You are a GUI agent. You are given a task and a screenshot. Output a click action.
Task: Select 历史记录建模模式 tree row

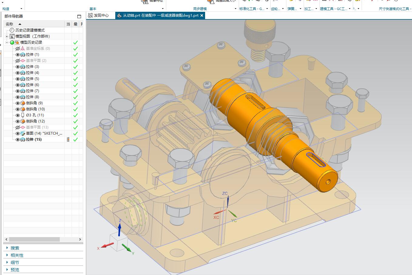30,30
